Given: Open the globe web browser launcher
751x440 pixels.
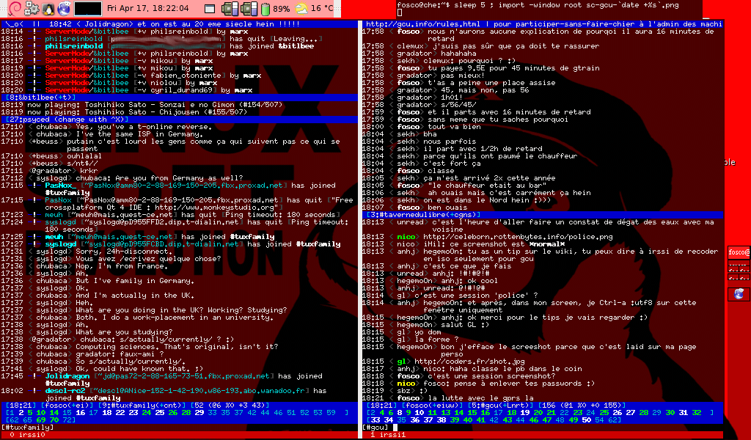Looking at the screenshot, I should coord(64,9).
